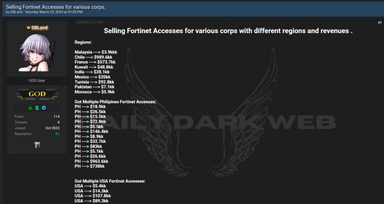Image resolution: width=384 pixels, height=204 pixels.
Task: Open the Telegram contact icon
Action: point(44,108)
